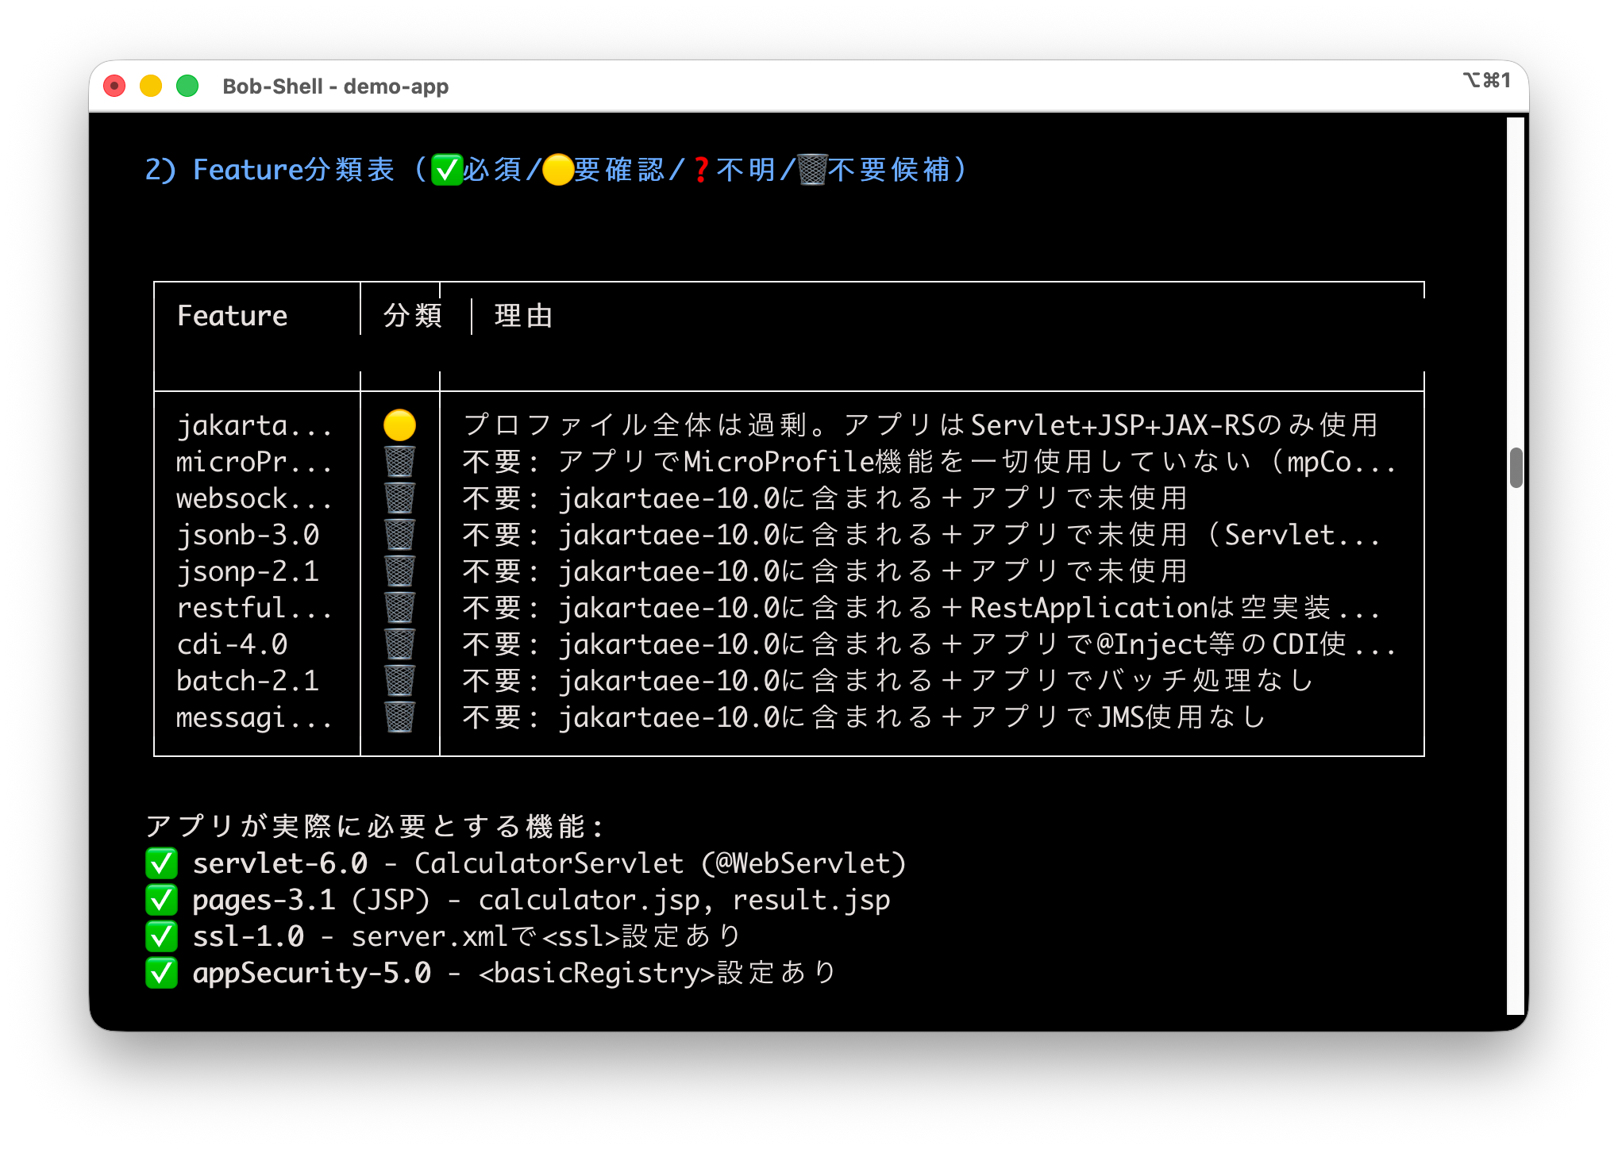Click the yellow minimize window button
The width and height of the screenshot is (1618, 1149).
coord(151,86)
